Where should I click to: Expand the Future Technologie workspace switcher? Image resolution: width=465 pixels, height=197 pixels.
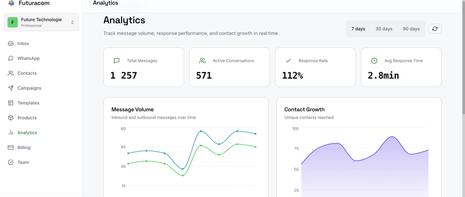[x=41, y=22]
